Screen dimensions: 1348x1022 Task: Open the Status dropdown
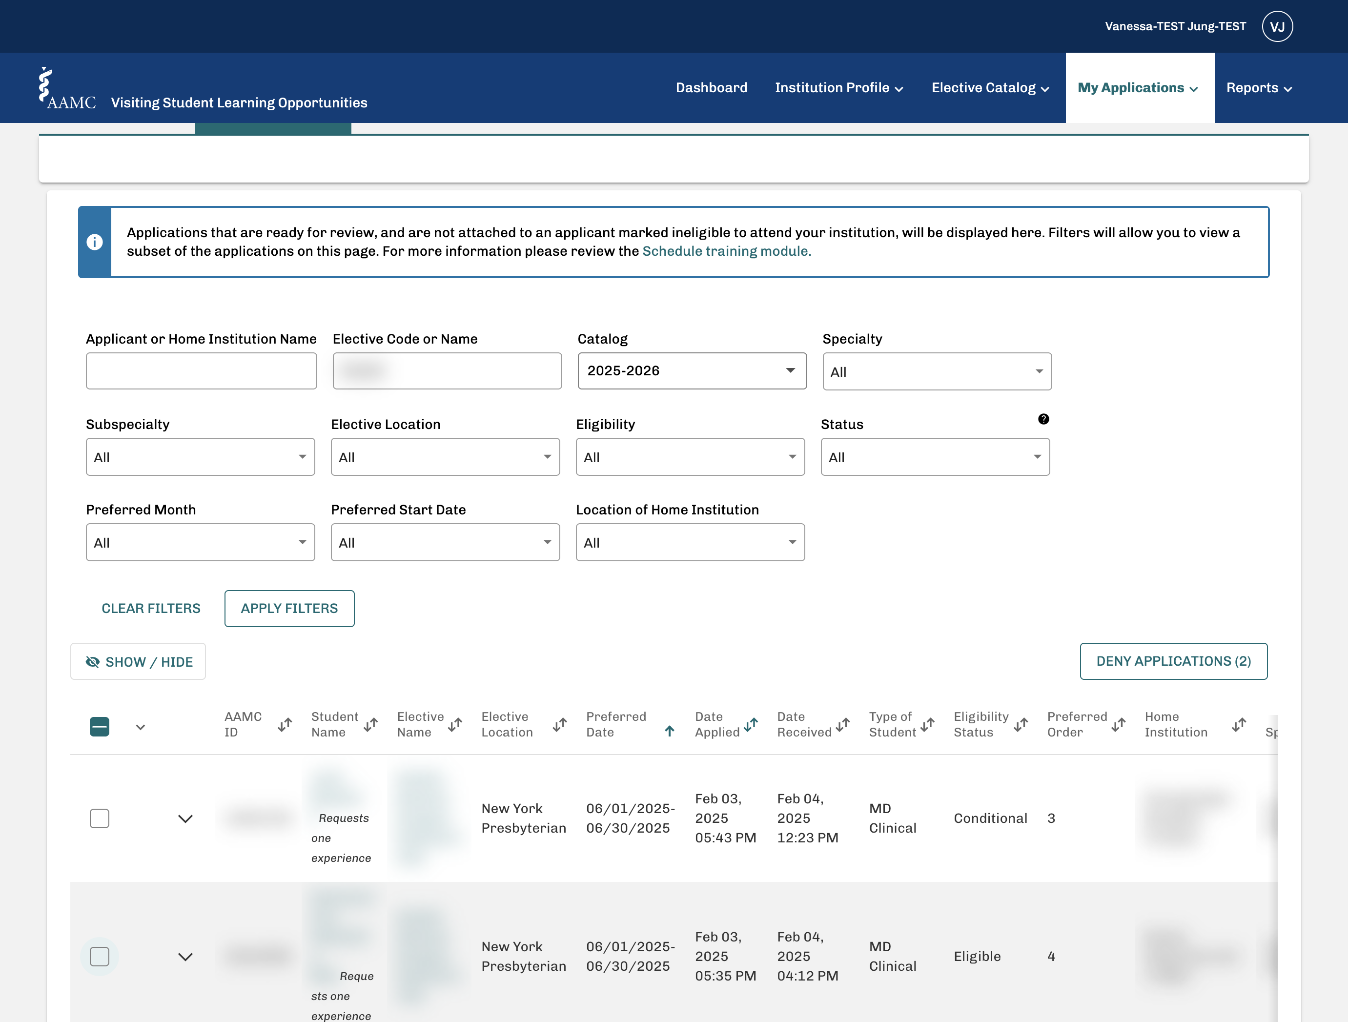coord(936,456)
